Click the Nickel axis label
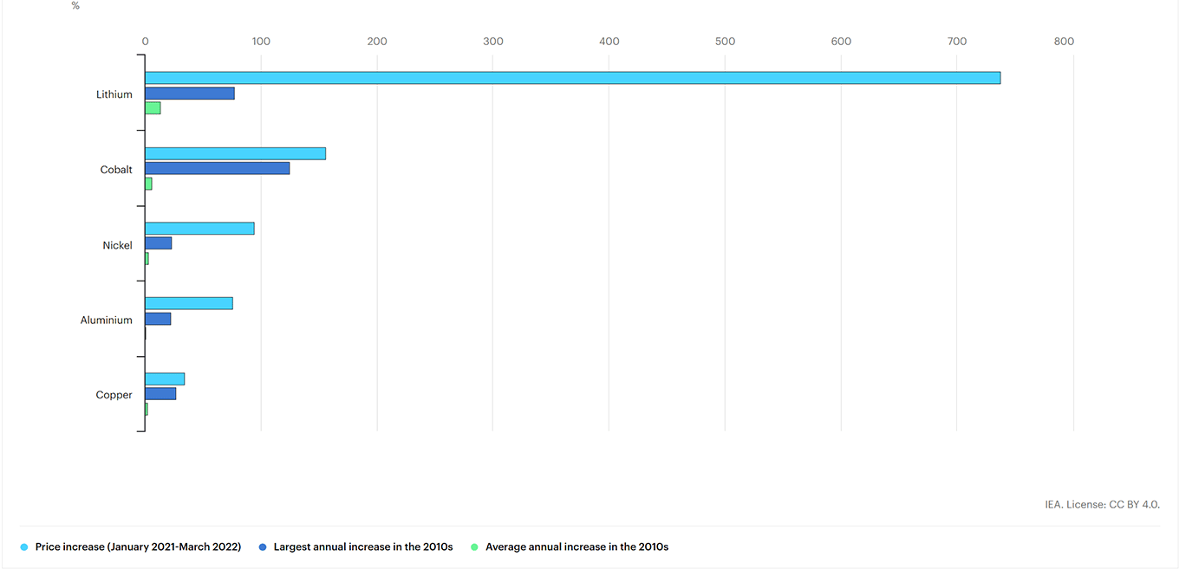The width and height of the screenshot is (1179, 569). 118,245
